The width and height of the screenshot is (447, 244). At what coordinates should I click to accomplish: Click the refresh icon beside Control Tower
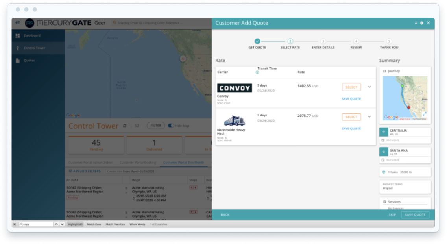tap(125, 126)
